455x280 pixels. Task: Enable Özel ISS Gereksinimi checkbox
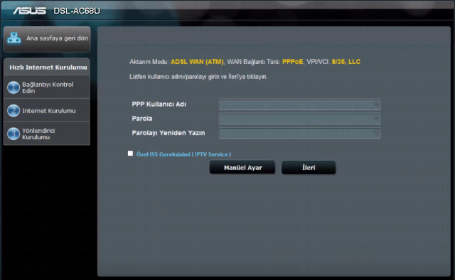130,154
